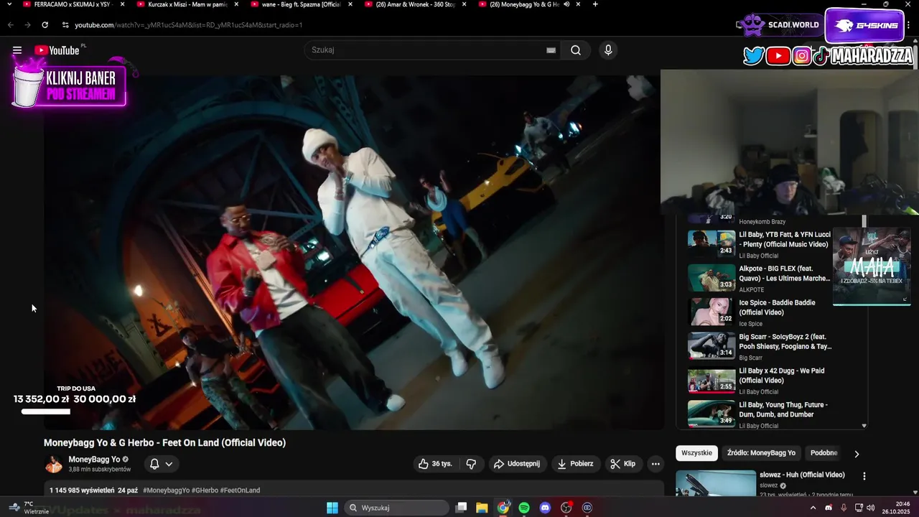Image resolution: width=919 pixels, height=517 pixels.
Task: Go to the YouTube home logo
Action: coord(57,50)
